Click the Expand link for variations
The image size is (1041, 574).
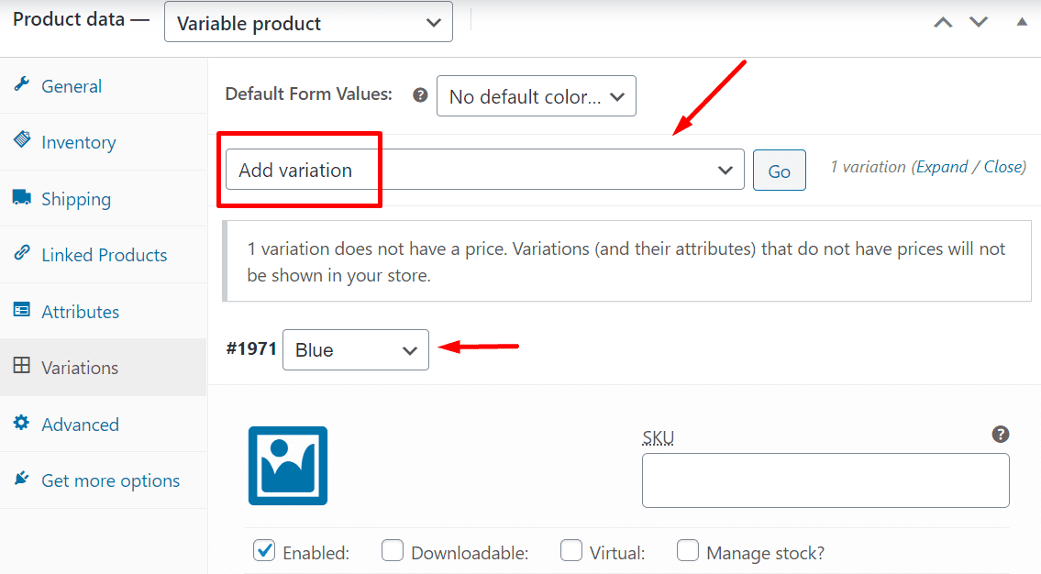(x=942, y=167)
